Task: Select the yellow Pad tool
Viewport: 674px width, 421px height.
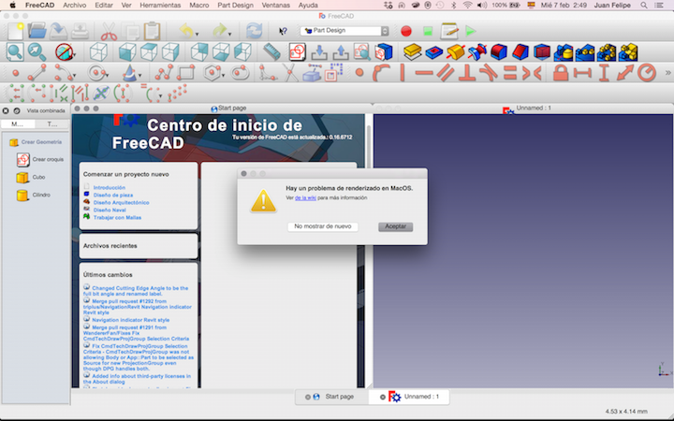Action: tap(412, 52)
